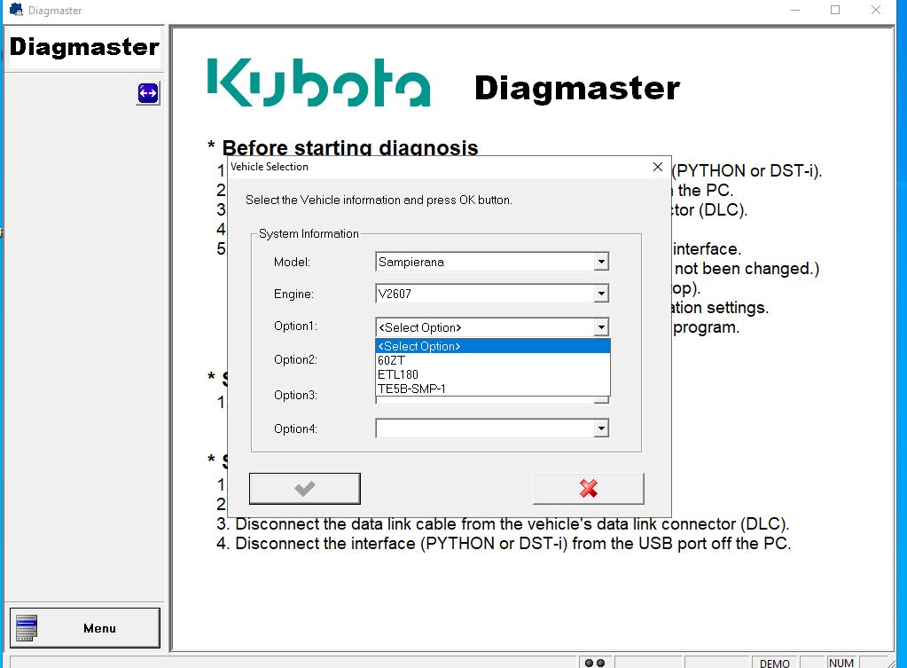
Task: Click the NUM status bar indicator
Action: [841, 663]
